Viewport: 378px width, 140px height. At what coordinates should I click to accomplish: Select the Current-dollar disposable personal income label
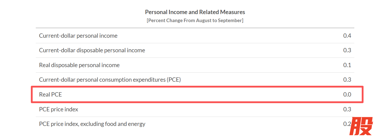point(92,50)
